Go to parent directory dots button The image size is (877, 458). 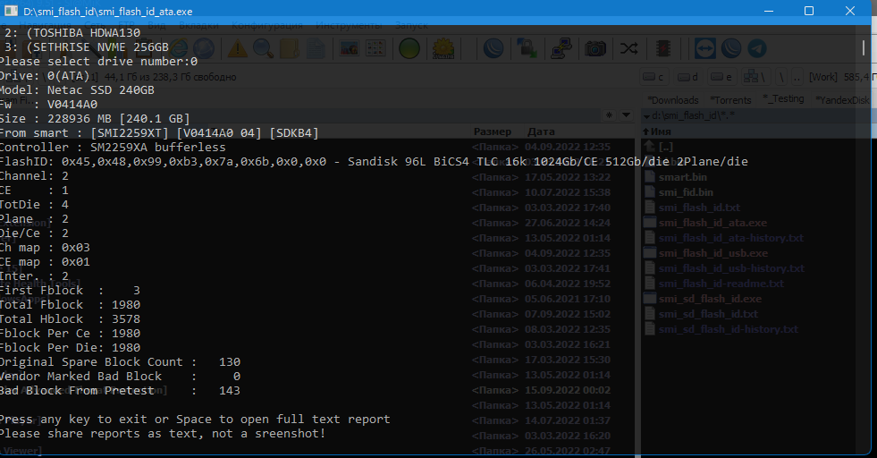(x=797, y=77)
